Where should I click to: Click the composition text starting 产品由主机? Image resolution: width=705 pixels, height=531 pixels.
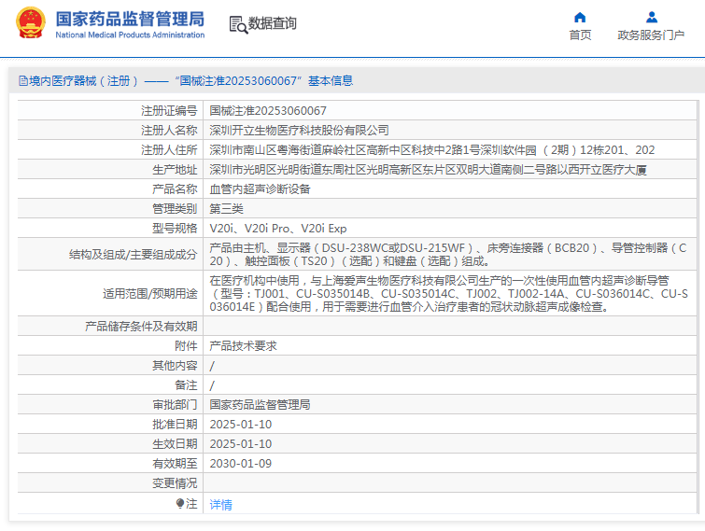(x=448, y=254)
